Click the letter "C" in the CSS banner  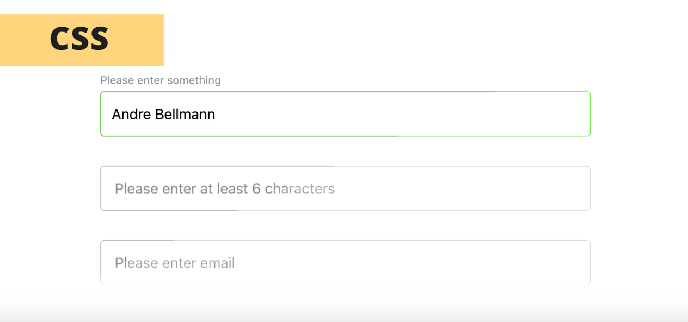60,40
